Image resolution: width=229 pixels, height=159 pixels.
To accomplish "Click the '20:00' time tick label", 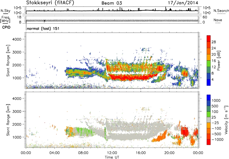I will [x=169, y=153].
